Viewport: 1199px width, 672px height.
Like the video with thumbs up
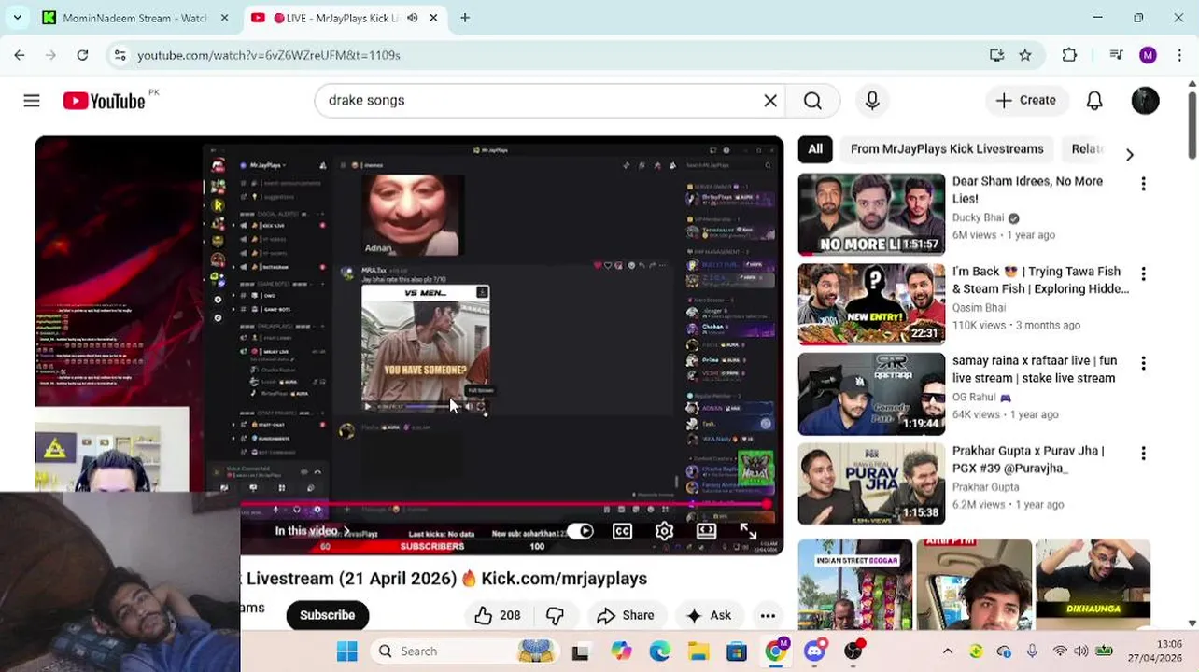tap(497, 615)
